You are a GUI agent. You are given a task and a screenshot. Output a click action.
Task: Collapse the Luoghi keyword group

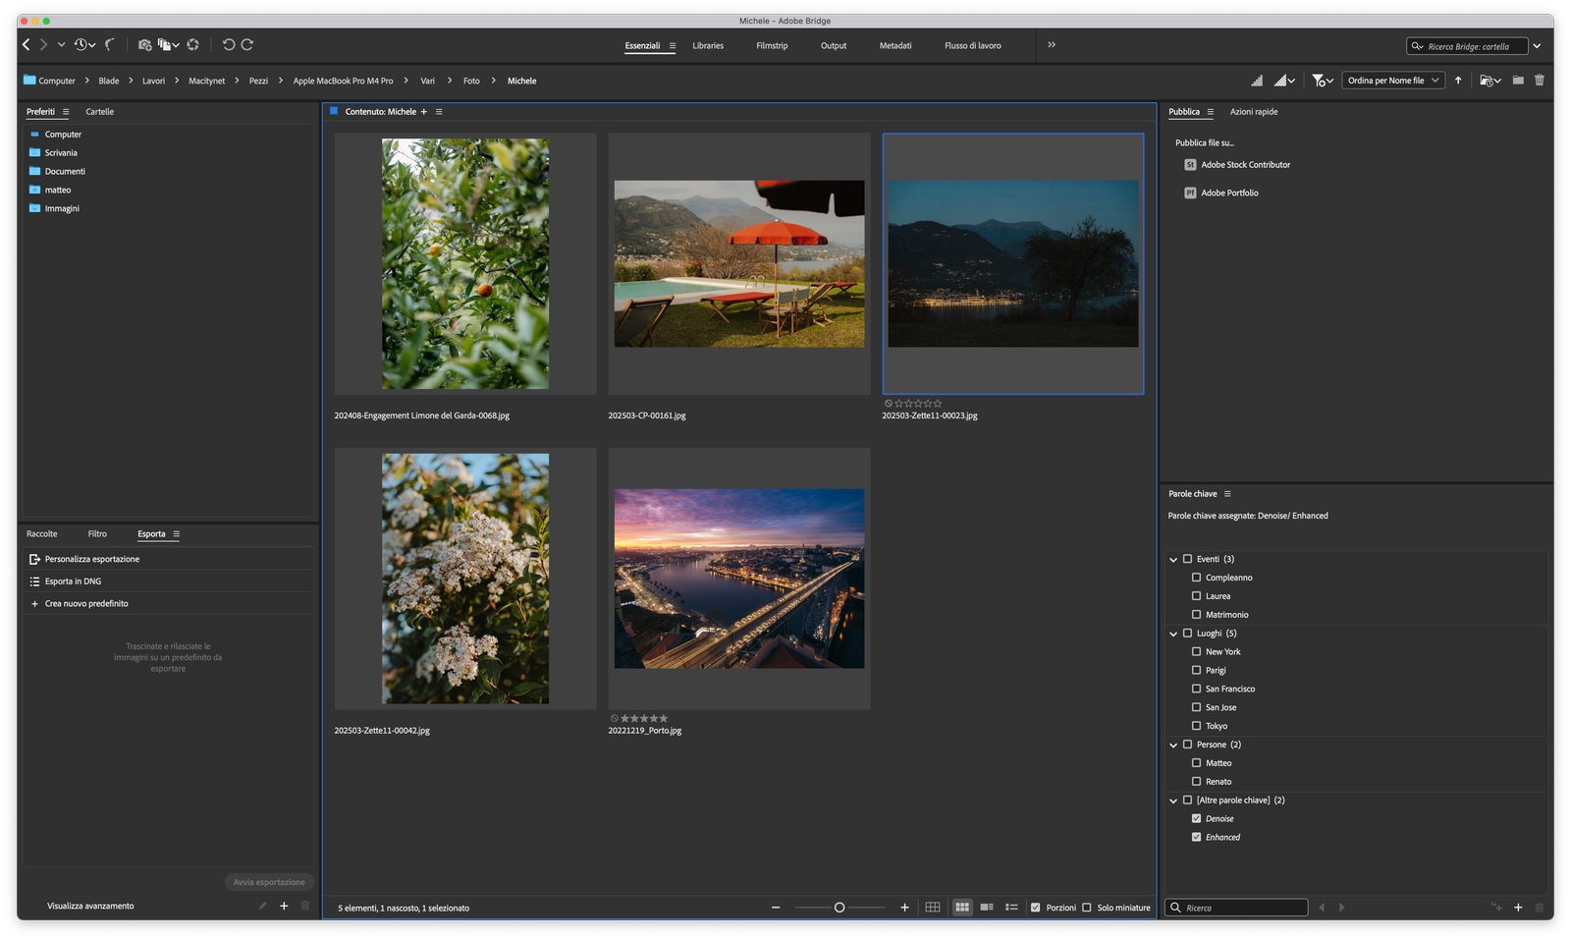coord(1173,634)
